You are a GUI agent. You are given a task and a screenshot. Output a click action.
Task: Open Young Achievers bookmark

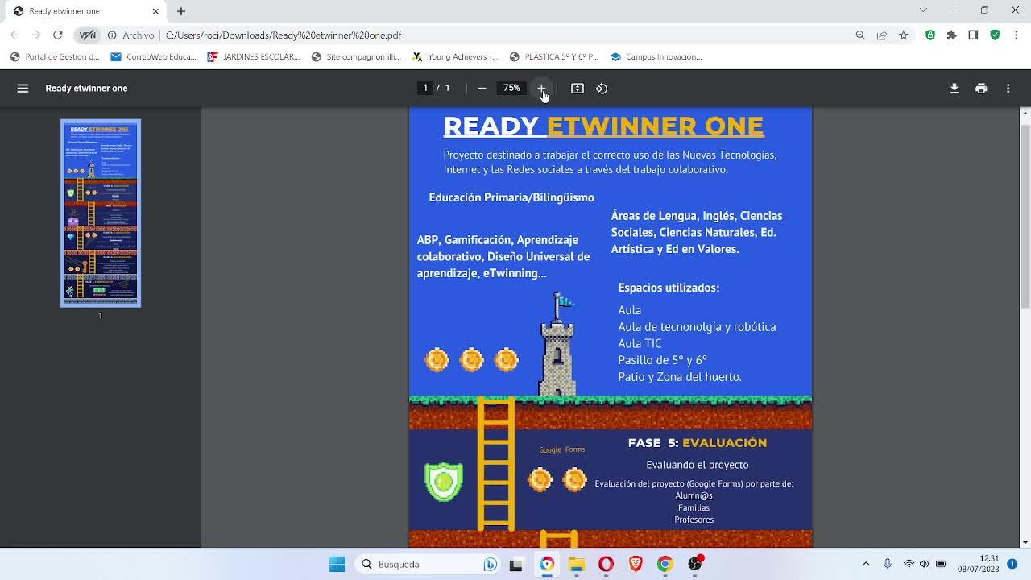[456, 57]
